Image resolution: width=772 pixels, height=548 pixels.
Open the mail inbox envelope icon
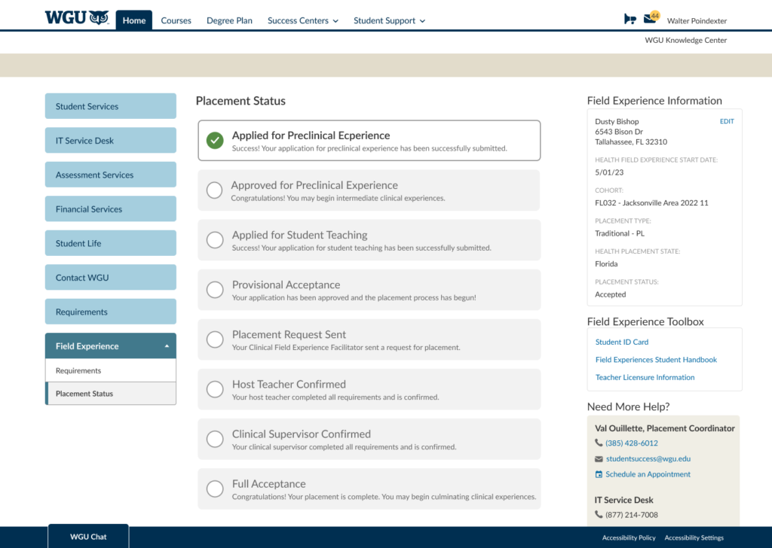point(649,19)
